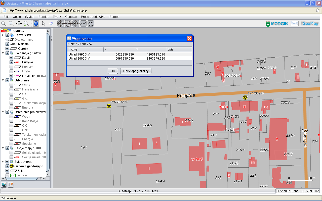Collapse the Sekcje mapy 1:1000 group

point(3,148)
